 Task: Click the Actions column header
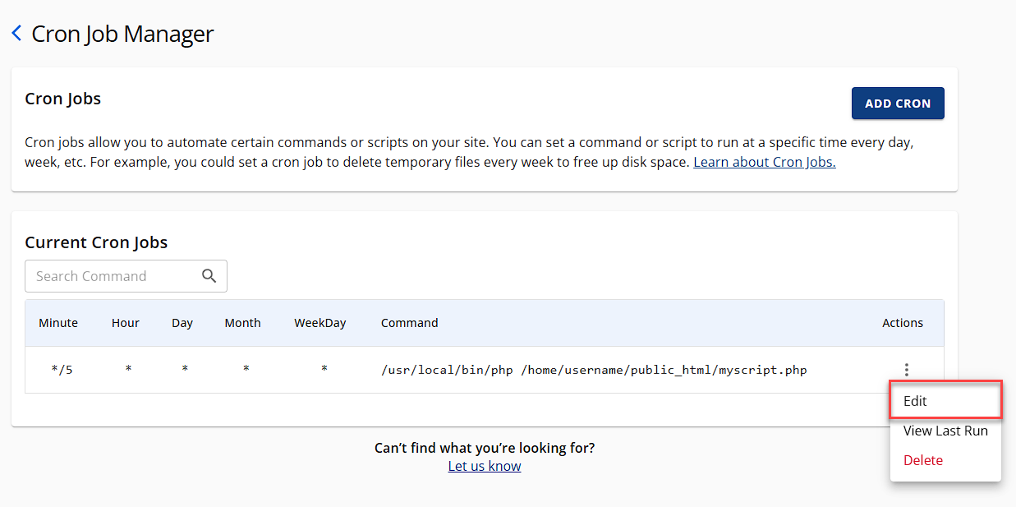(902, 323)
